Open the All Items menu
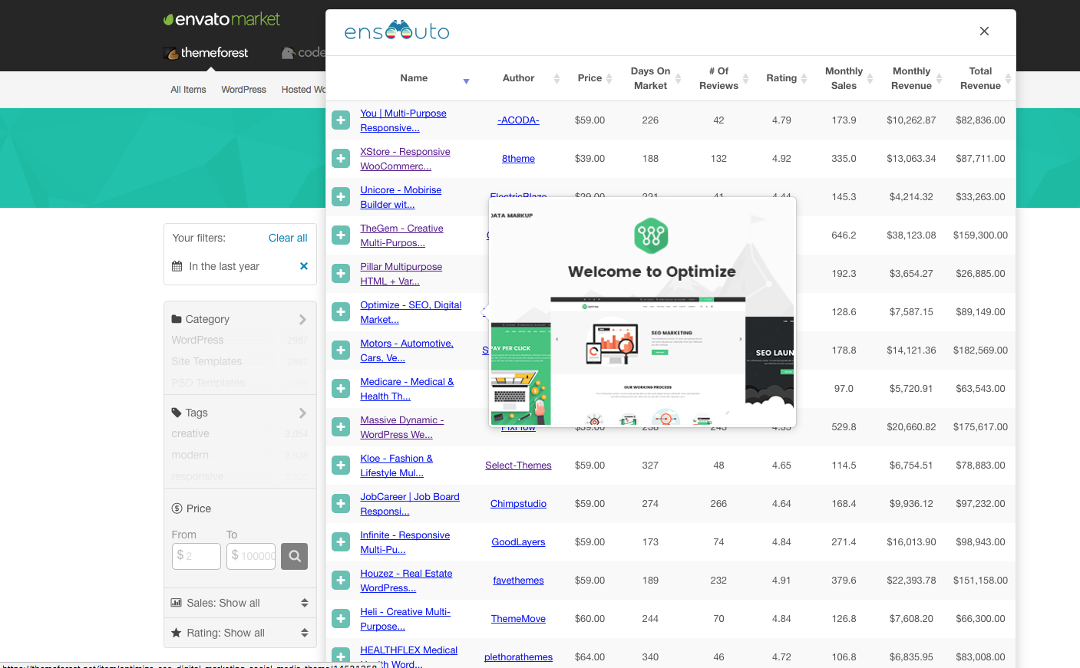This screenshot has width=1080, height=668. pos(188,90)
